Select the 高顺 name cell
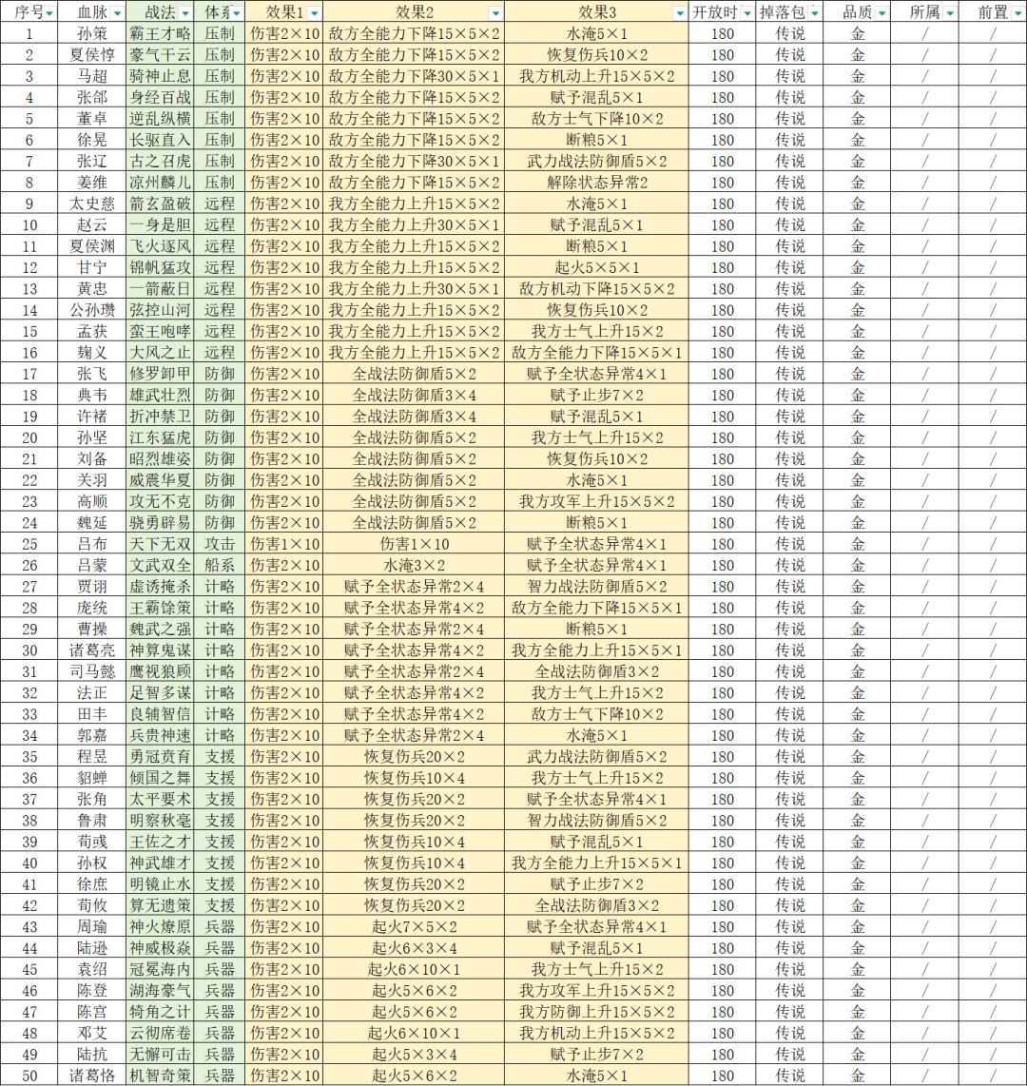Image resolution: width=1027 pixels, height=1086 pixels. coord(92,501)
